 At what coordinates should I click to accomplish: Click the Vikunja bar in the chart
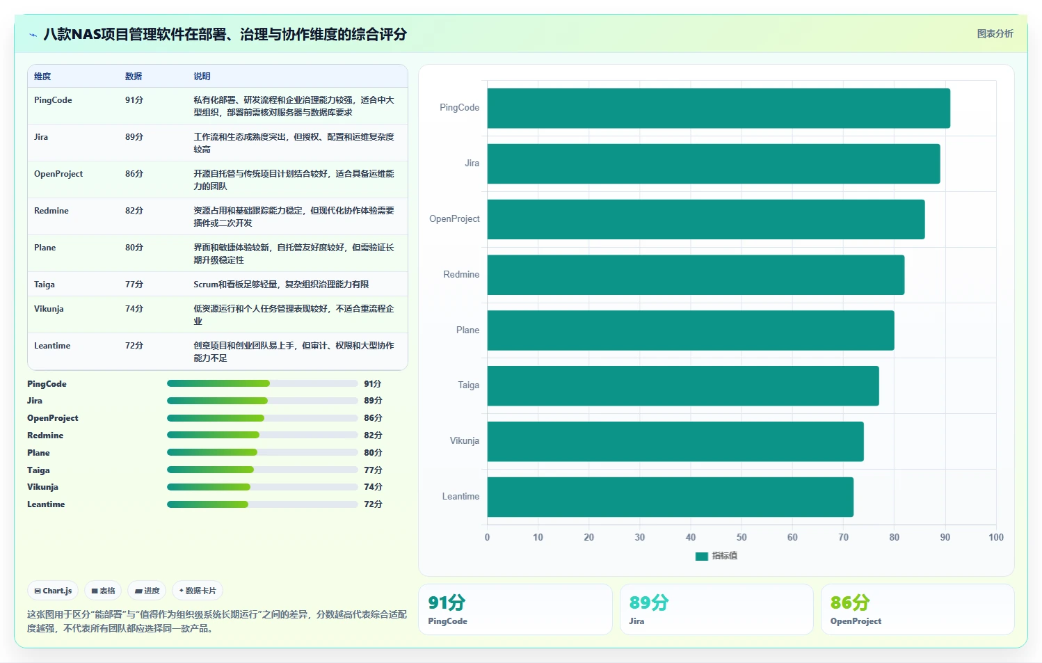675,441
